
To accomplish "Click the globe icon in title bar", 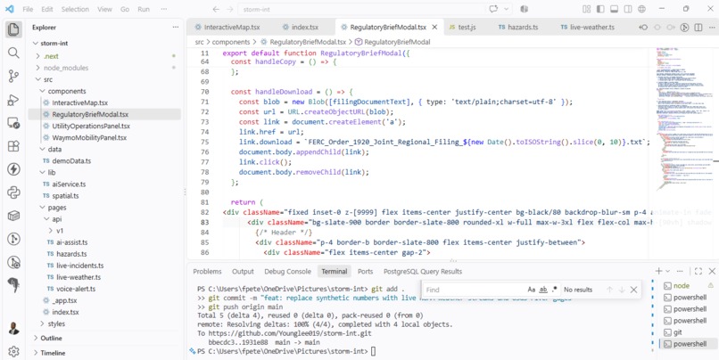I will click(x=642, y=9).
